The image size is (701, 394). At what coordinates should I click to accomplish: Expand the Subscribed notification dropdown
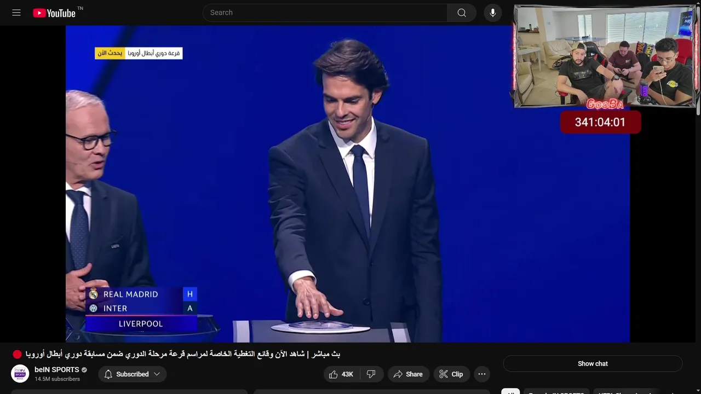tap(157, 374)
